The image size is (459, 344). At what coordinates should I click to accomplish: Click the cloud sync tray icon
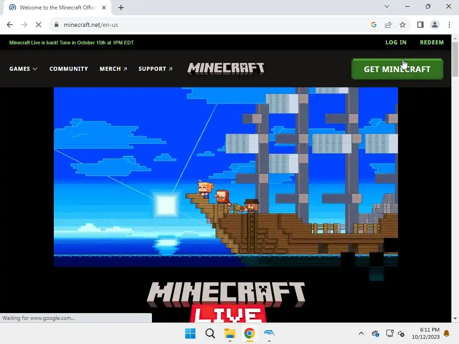tap(375, 333)
